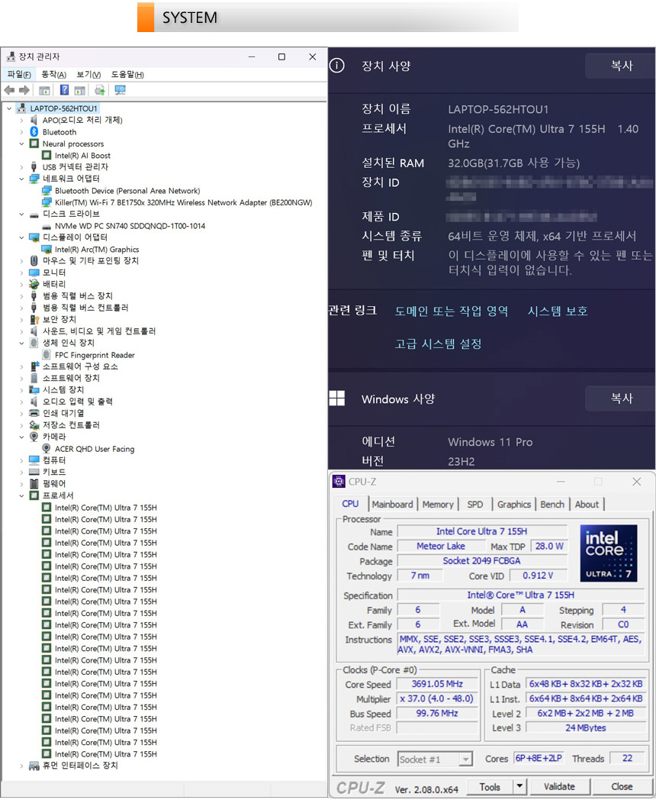Viewport: 656px width, 800px height.
Task: Collapse the 프로세서 processor list
Action: (22, 496)
